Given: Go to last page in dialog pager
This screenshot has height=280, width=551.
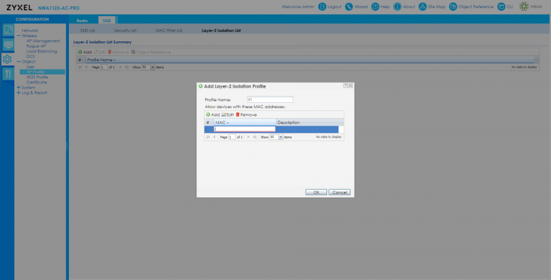Looking at the screenshot, I should pos(255,137).
